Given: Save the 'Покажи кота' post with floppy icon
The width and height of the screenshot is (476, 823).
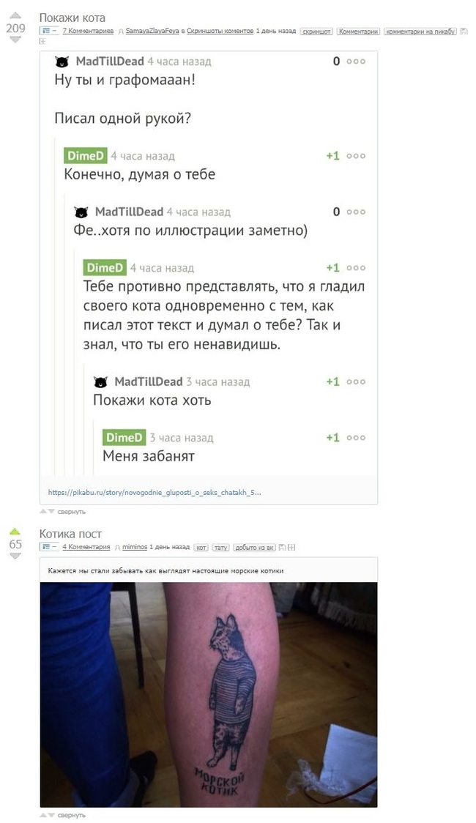Looking at the screenshot, I should pos(464,31).
